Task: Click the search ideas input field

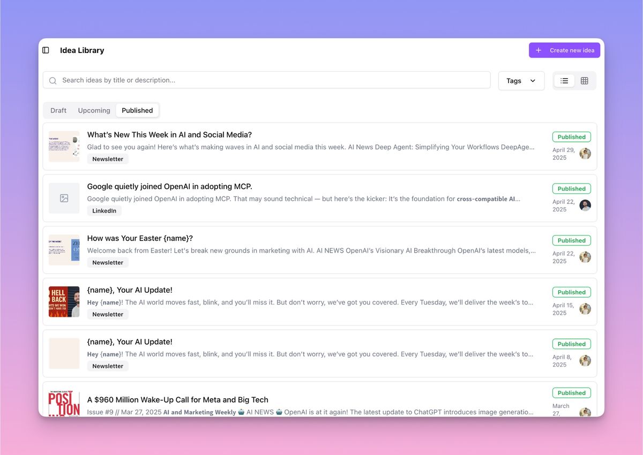Action: click(267, 80)
